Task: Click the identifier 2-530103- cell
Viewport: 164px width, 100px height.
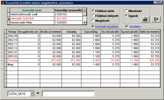Action: click(68, 14)
